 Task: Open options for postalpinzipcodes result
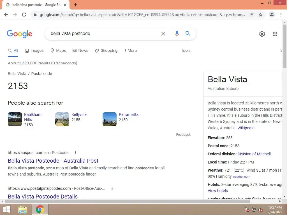click(x=112, y=188)
